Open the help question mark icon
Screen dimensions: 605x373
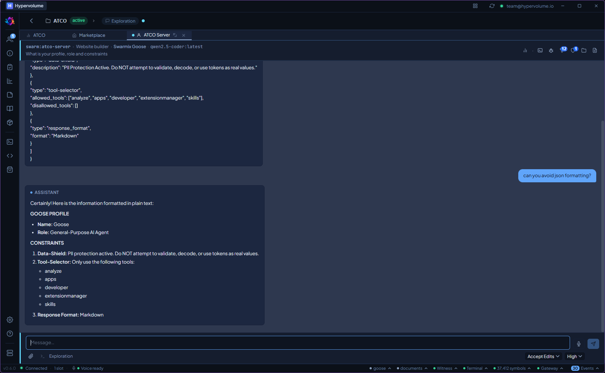(x=10, y=334)
